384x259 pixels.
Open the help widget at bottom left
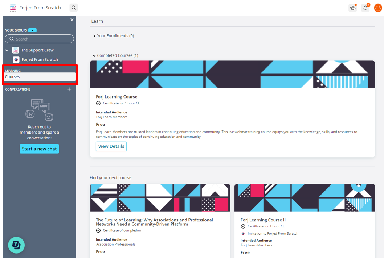pyautogui.click(x=16, y=245)
